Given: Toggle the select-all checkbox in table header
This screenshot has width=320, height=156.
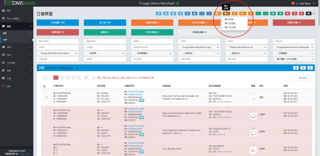Looking at the screenshot, I should click(44, 86).
